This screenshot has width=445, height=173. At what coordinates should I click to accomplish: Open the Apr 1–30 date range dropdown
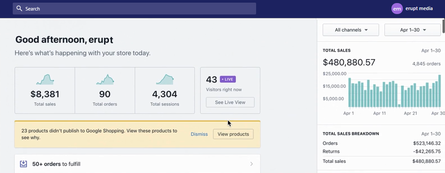click(x=412, y=30)
